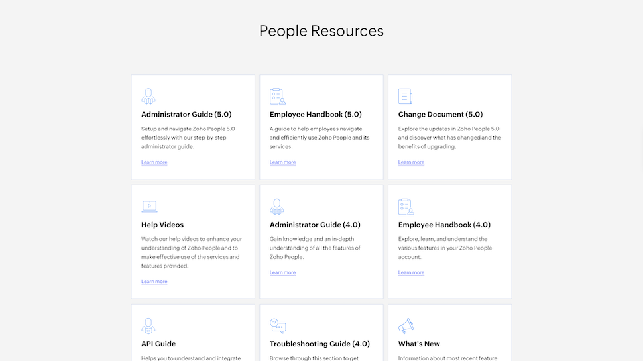The height and width of the screenshot is (361, 643).
Task: Click the 'Explore the updates in Zoho People 5.0' text
Action: pyautogui.click(x=449, y=129)
